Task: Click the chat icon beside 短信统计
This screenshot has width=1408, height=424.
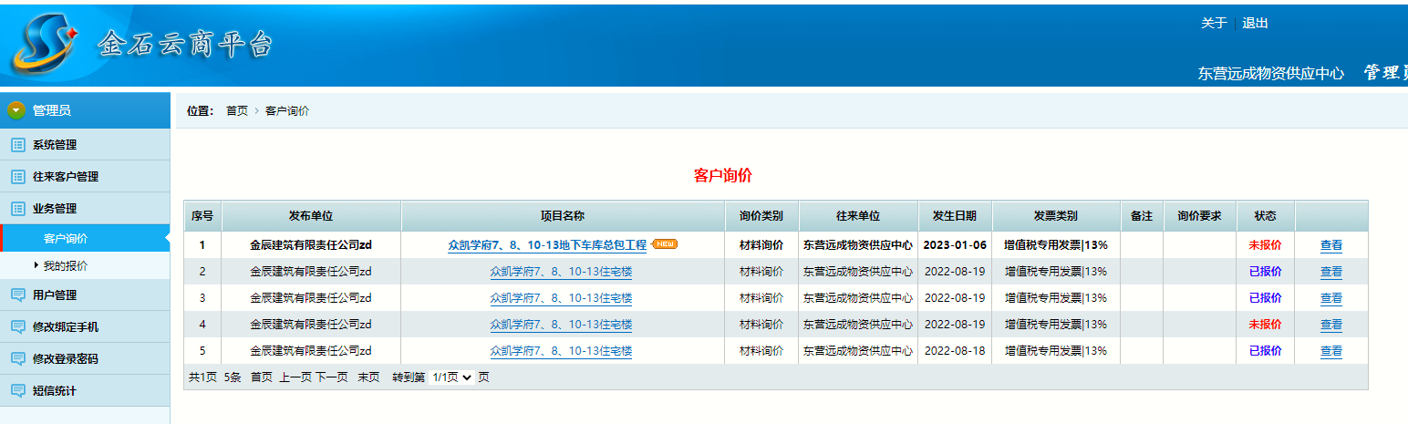Action: click(x=17, y=391)
